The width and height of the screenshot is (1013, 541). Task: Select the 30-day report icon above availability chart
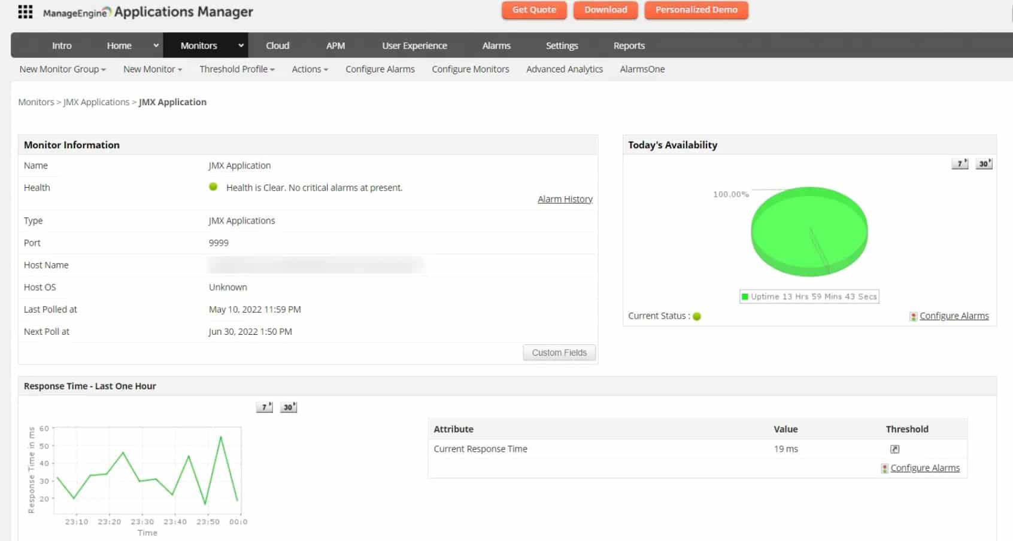[984, 163]
